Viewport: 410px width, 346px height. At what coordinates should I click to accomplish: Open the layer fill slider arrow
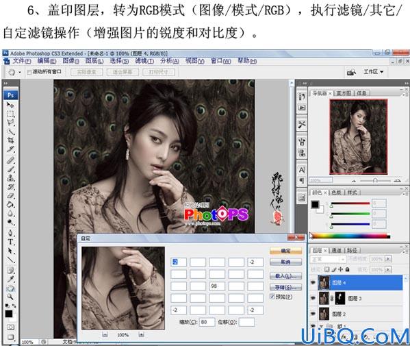point(388,269)
